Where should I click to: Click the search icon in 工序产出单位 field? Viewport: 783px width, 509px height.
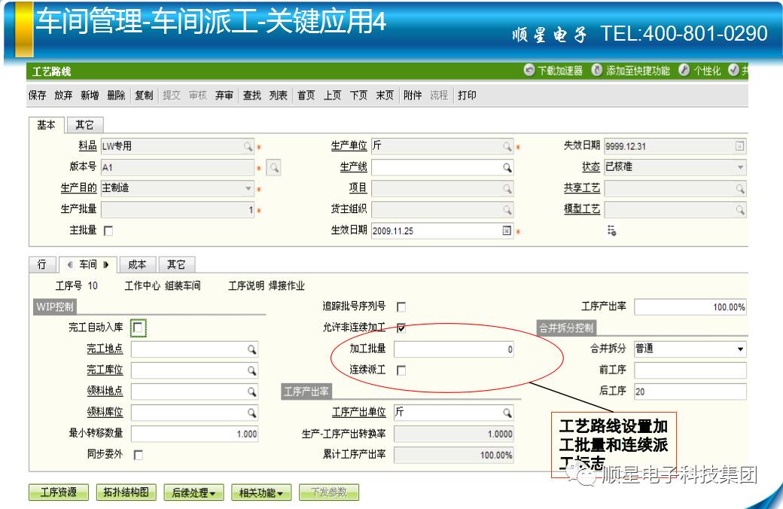(507, 413)
